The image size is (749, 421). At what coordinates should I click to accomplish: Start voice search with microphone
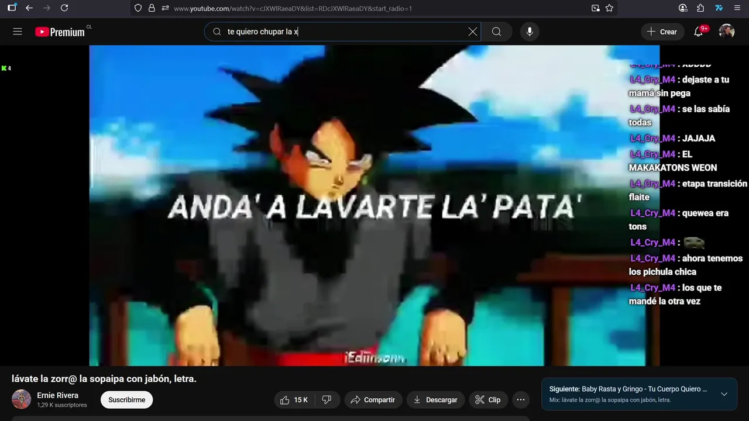point(530,32)
